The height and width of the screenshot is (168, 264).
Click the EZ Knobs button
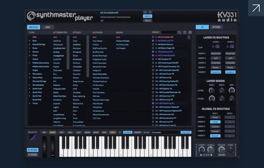[x=32, y=155]
